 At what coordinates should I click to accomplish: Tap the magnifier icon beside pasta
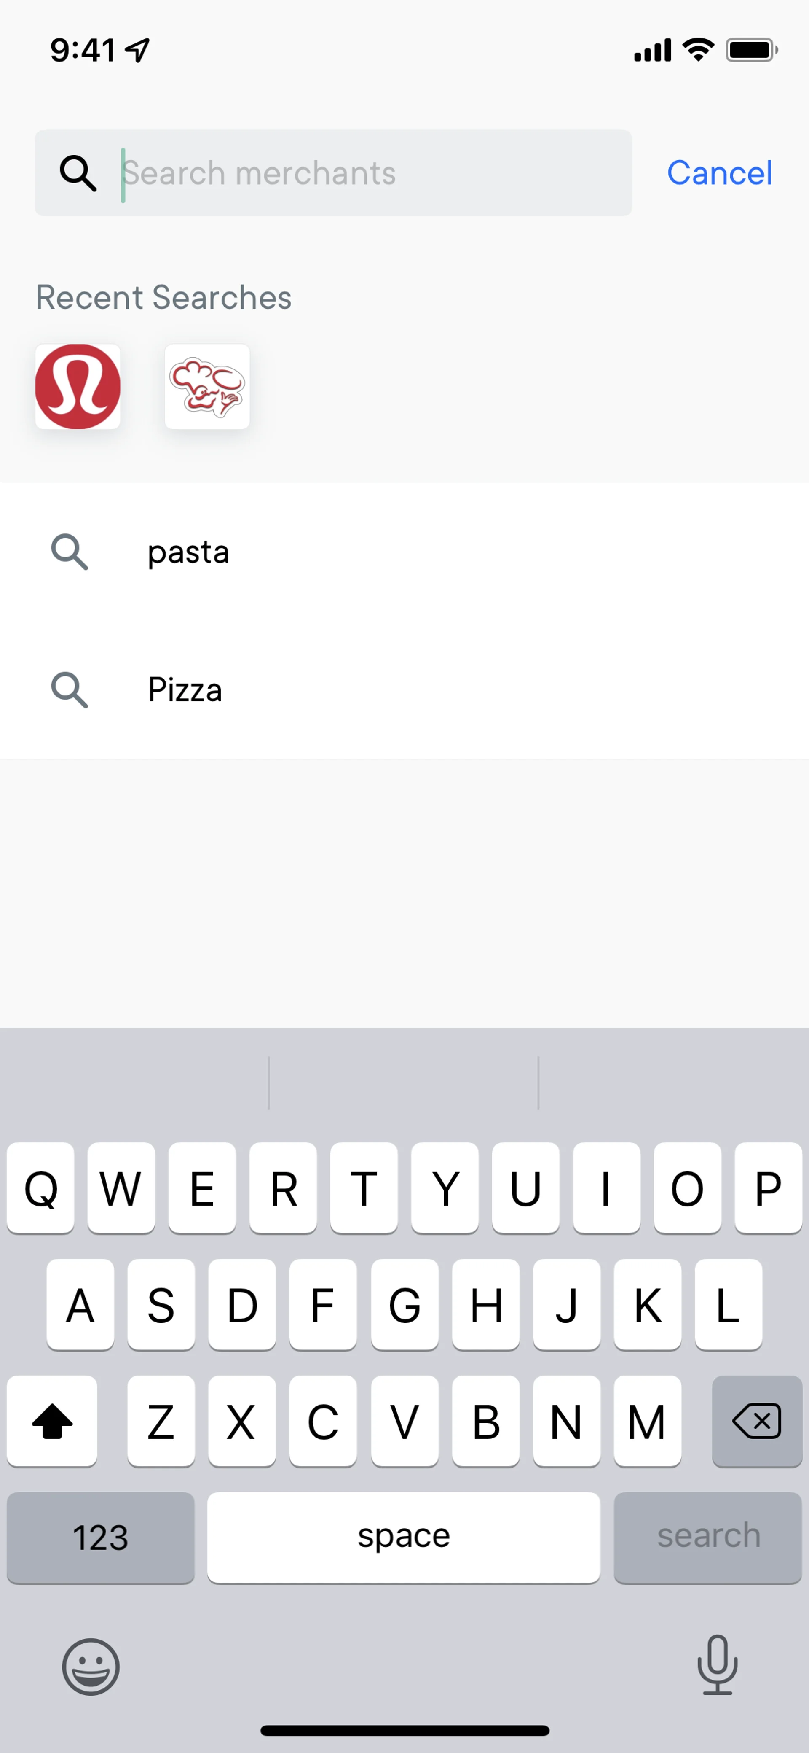point(70,552)
